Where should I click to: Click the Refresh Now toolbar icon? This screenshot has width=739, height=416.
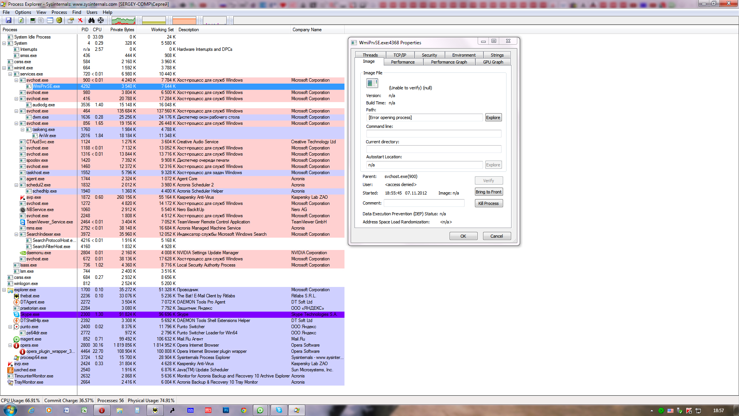(21, 20)
